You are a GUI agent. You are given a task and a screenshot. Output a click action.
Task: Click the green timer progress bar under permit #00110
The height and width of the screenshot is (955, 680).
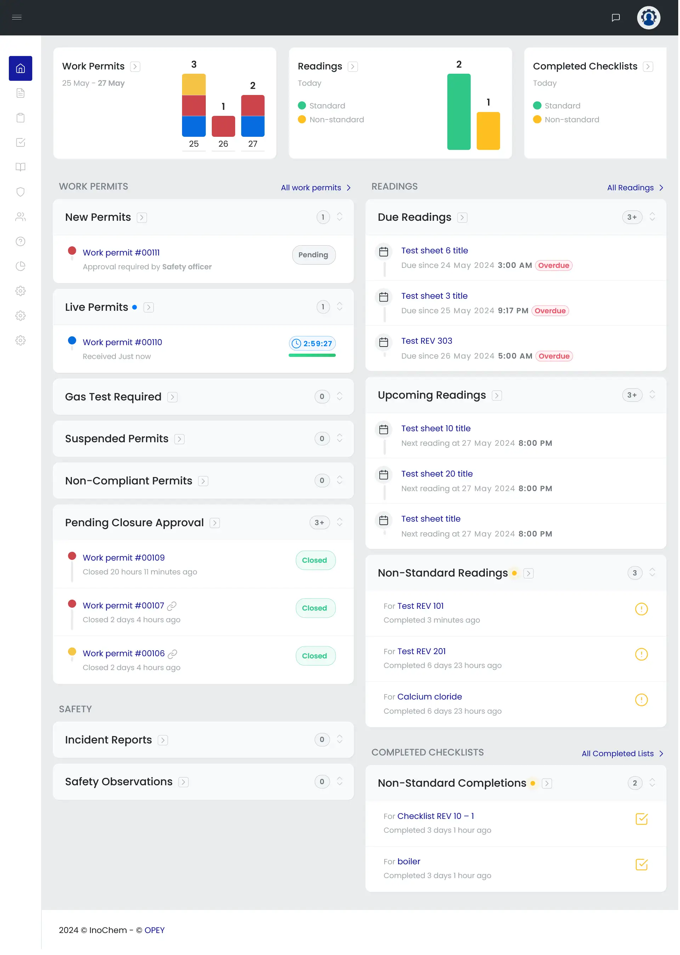312,355
